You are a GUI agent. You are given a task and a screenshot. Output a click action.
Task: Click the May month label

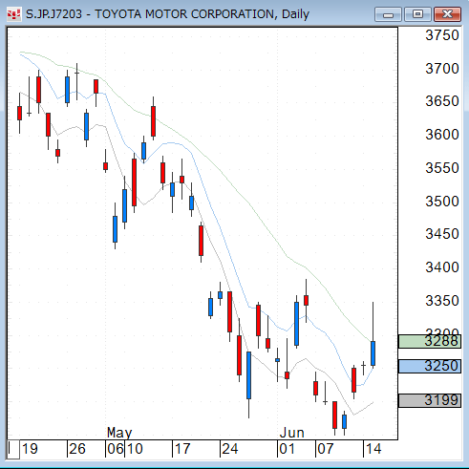(x=119, y=433)
